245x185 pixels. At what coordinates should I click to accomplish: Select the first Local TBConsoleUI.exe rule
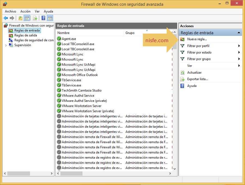tap(78, 44)
